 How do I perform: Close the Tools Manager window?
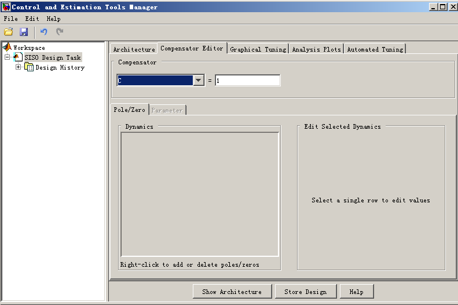coord(453,7)
